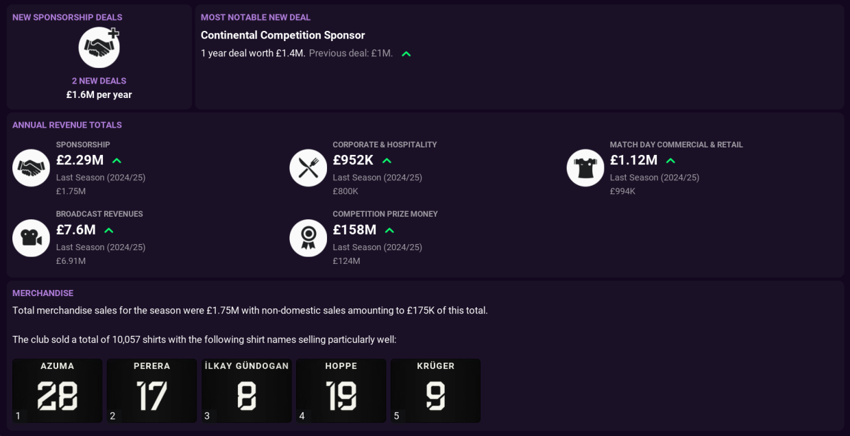Click the green arrow after Previous deal £1M
The width and height of the screenshot is (850, 436).
406,53
